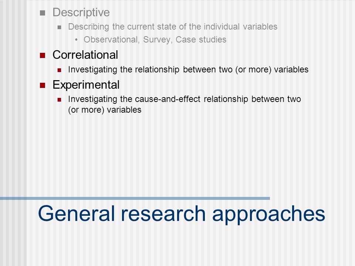This screenshot has width=355, height=266.
Task: Click the 'cause-and-effect relationship' sentence
Action: (184, 99)
